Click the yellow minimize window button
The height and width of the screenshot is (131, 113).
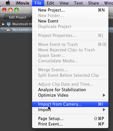coord(10,10)
